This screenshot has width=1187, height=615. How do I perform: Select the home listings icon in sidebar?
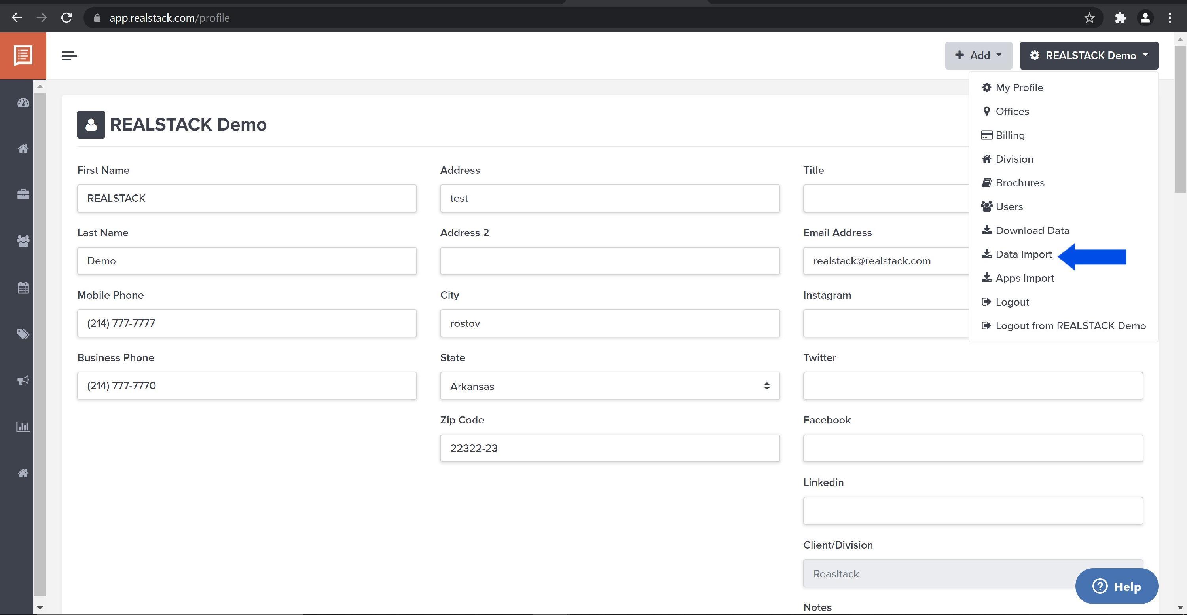click(23, 148)
